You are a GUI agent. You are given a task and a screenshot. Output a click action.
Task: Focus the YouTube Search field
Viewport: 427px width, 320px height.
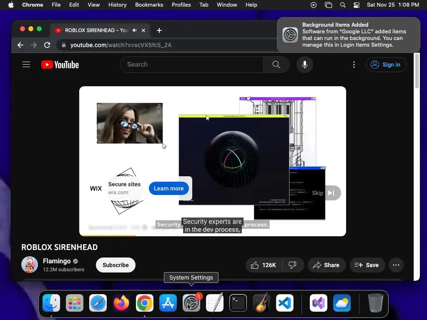[x=192, y=65]
